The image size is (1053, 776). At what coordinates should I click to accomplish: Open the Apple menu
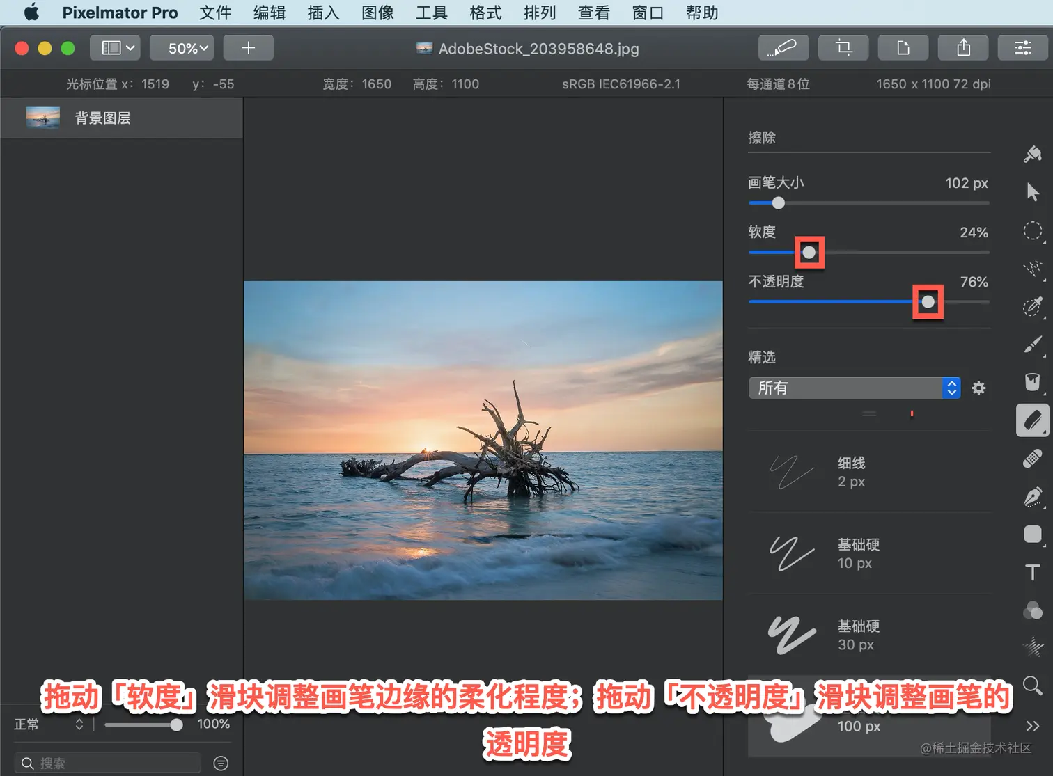31,13
